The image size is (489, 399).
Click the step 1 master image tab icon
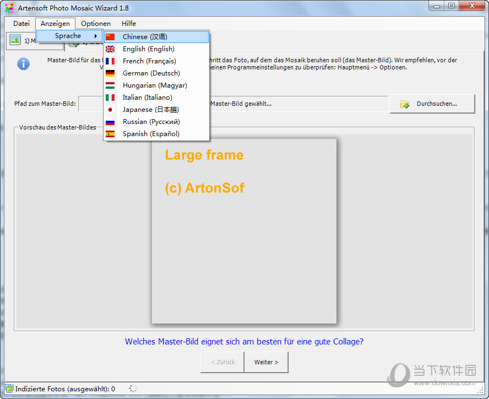click(x=15, y=40)
